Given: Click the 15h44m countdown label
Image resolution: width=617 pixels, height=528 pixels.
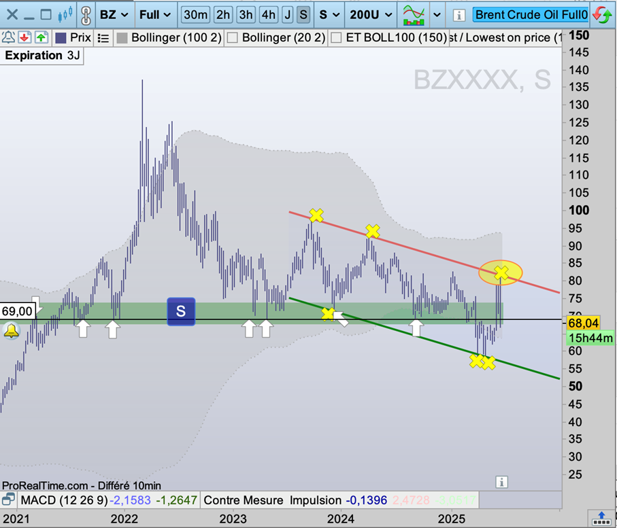Looking at the screenshot, I should pos(590,338).
